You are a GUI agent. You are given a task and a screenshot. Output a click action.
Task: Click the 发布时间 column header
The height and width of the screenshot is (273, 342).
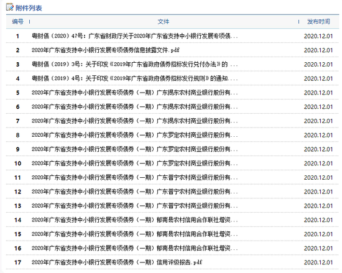click(x=318, y=22)
